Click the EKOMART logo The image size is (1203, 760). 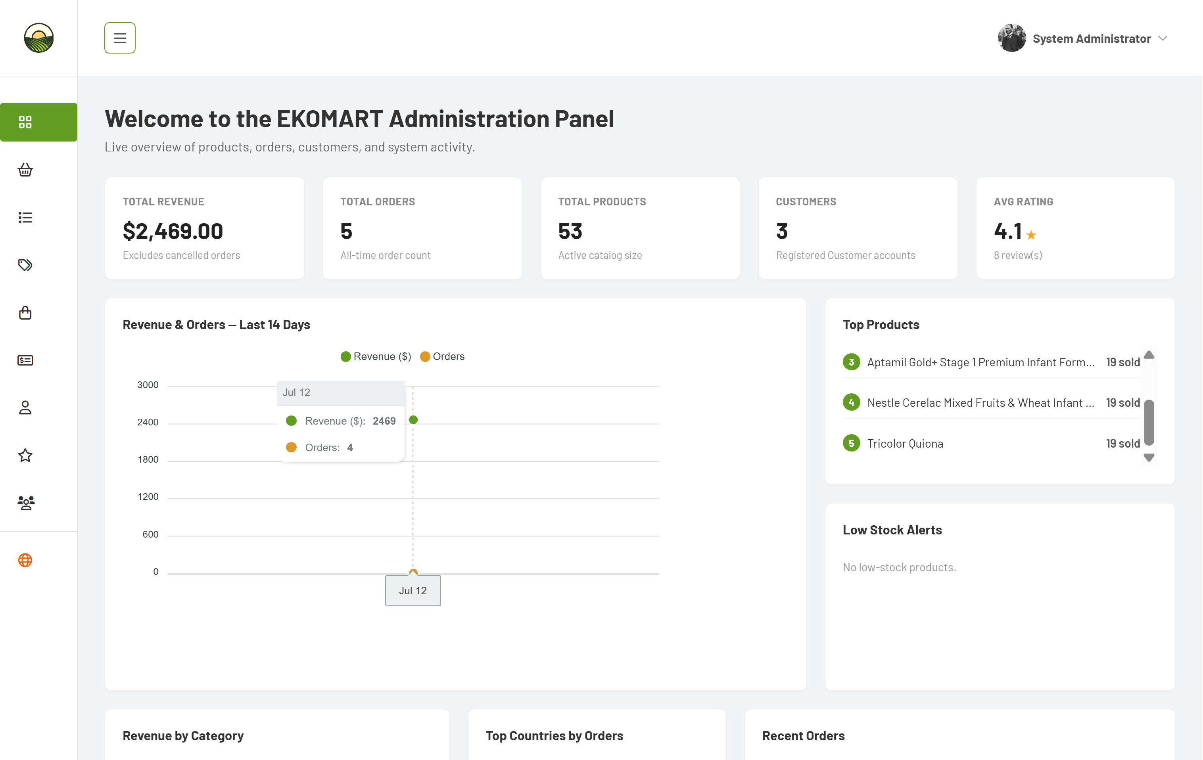tap(38, 37)
